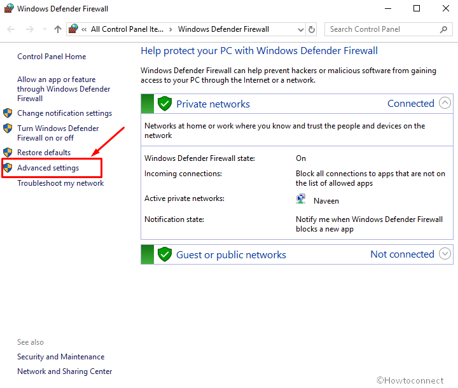Viewport: 458px width, 388px height.
Task: Click the Private networks heading
Action: point(213,104)
